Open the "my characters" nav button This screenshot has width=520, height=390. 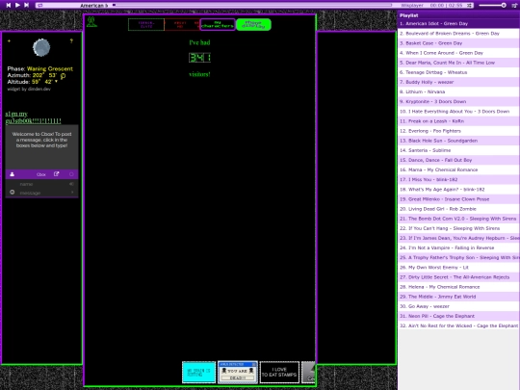coord(218,24)
